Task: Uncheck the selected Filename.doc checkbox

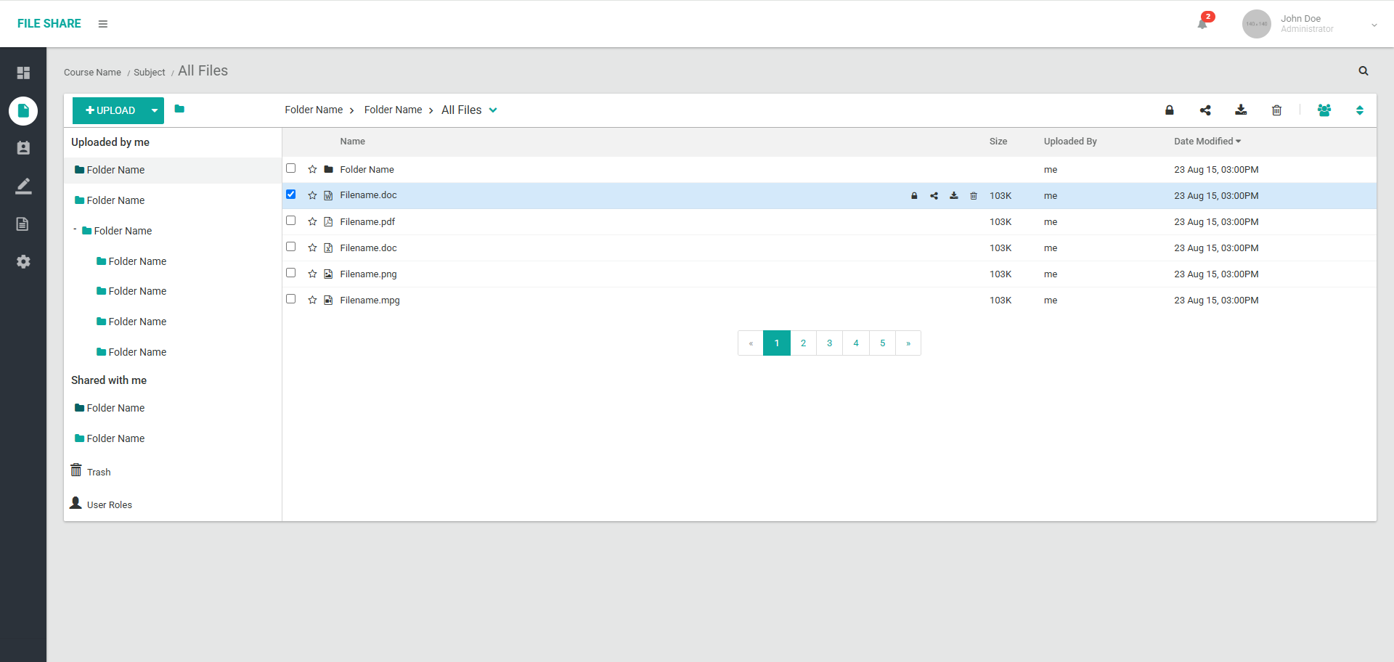Action: (291, 195)
